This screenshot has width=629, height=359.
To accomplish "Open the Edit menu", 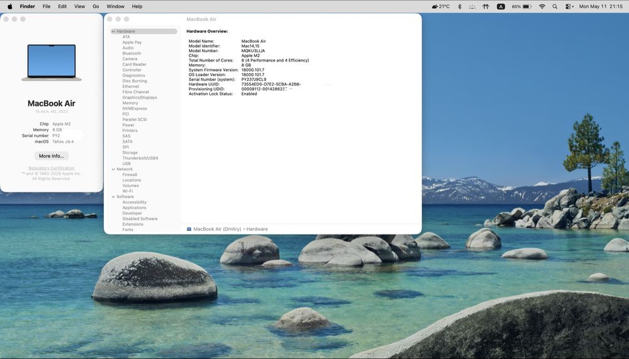I will pyautogui.click(x=62, y=6).
